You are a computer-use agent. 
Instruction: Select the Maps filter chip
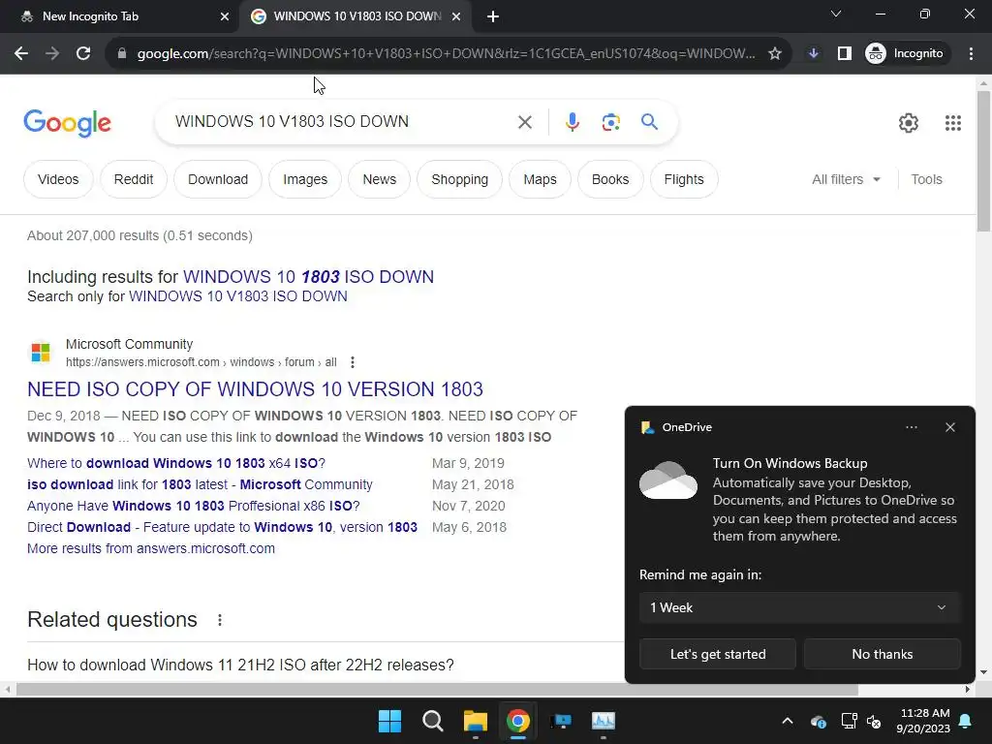(540, 179)
